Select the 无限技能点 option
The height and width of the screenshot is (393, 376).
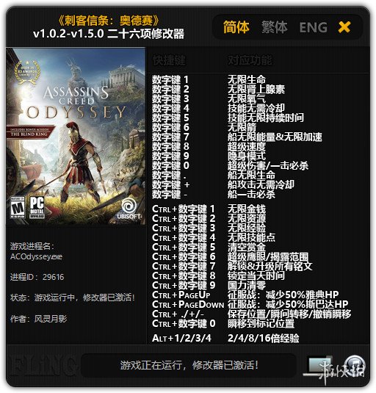(x=251, y=237)
